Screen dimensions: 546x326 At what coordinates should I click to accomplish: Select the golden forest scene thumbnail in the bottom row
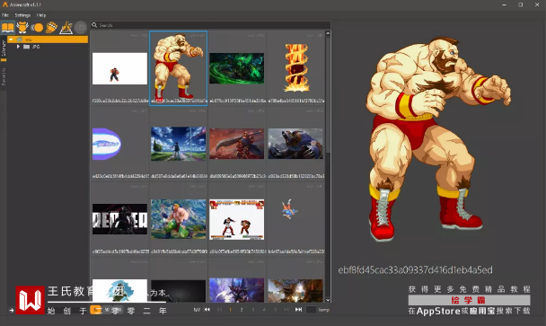[295, 290]
